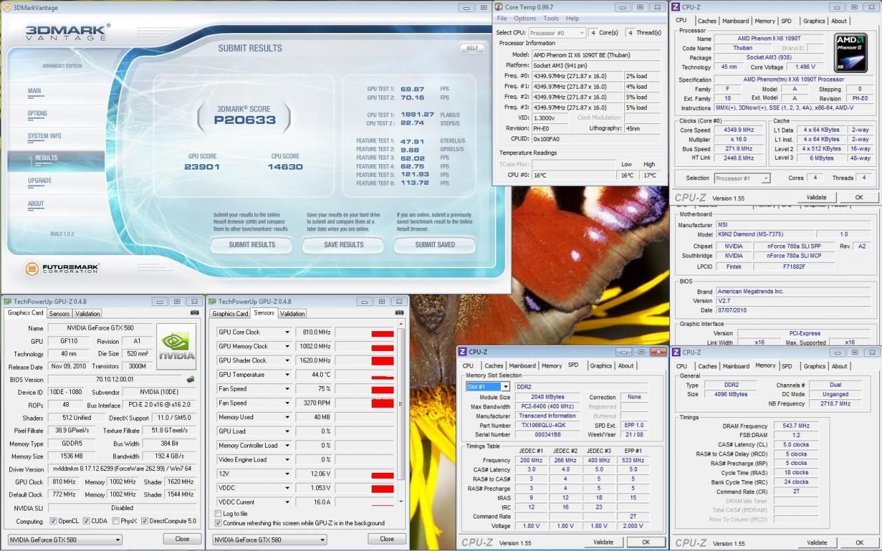Click the title icon of the GPU-Z Graphics Card window
This screenshot has height=551, width=882.
coord(8,301)
